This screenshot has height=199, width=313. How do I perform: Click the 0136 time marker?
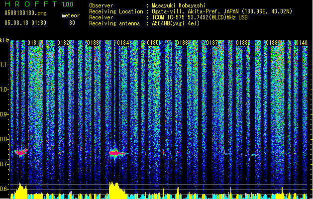coord(183,43)
